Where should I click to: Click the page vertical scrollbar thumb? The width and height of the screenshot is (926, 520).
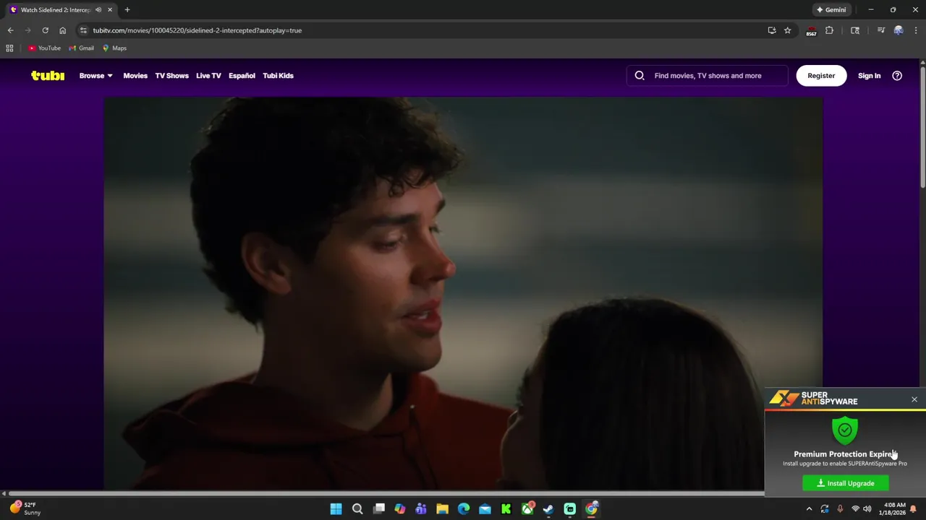[x=922, y=126]
